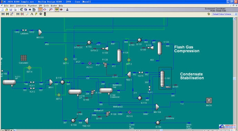Toggle the Steady State mode button
The height and width of the screenshot is (131, 238).
pyautogui.click(x=40, y=10)
